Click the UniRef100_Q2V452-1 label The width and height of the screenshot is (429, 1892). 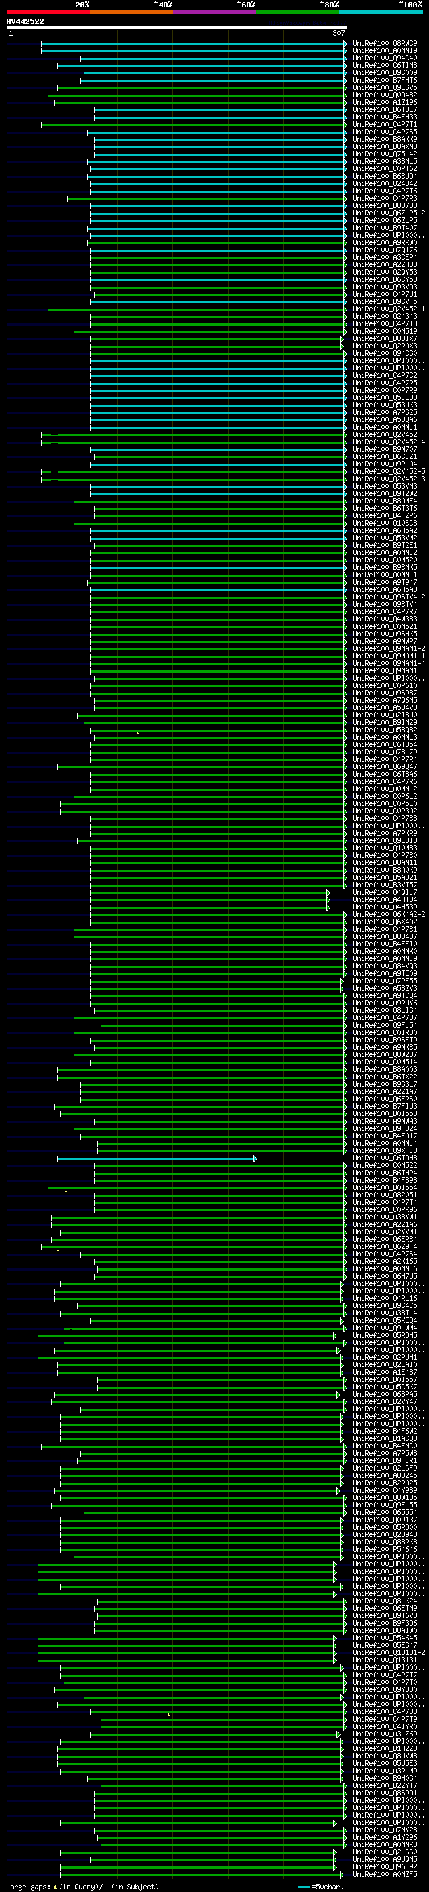(x=389, y=309)
